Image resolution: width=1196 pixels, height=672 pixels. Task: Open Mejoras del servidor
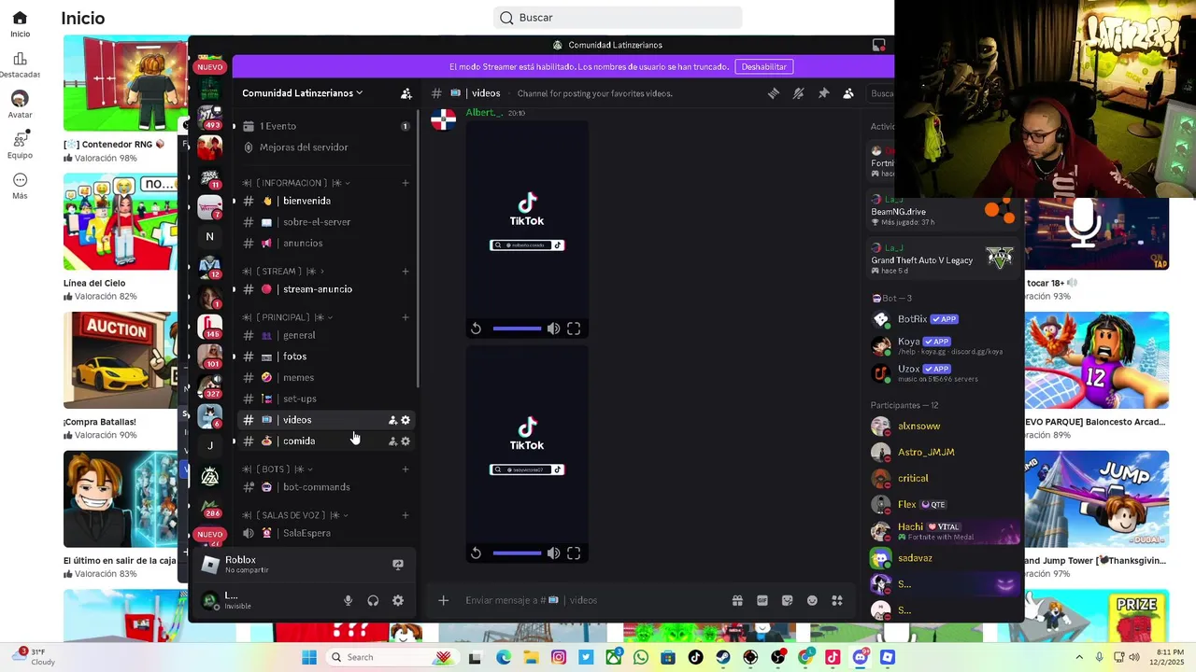(324, 147)
